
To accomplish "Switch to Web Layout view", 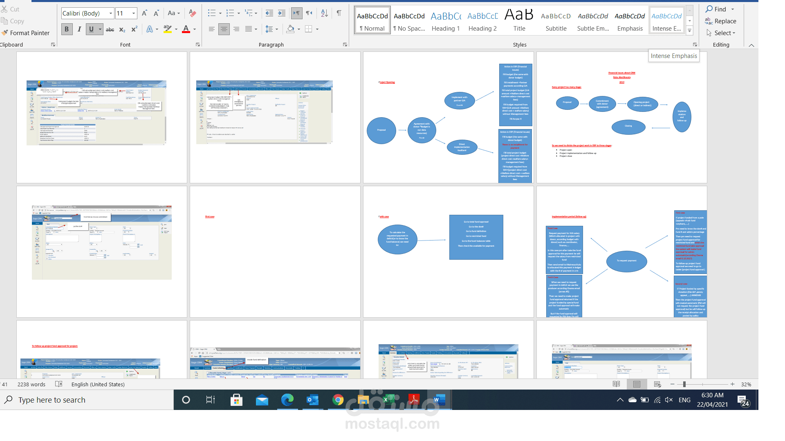I will 657,384.
